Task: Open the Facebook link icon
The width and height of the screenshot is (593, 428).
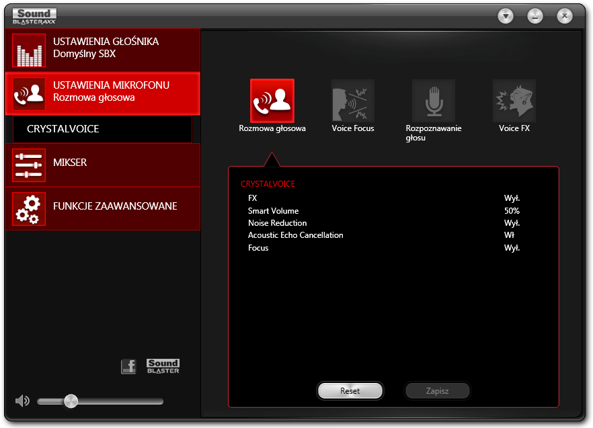Action: (128, 366)
